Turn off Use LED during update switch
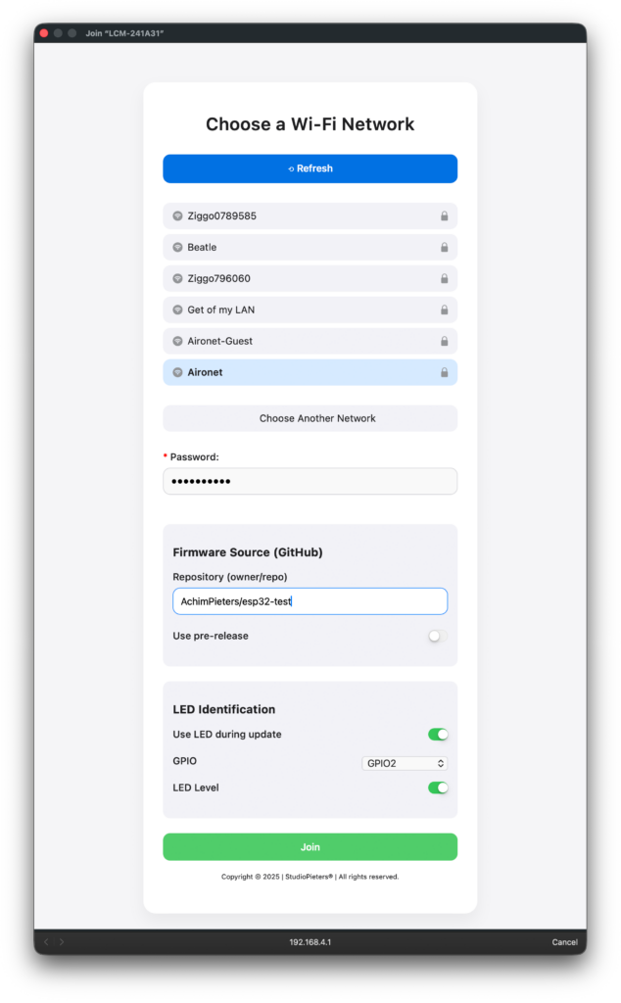The width and height of the screenshot is (621, 1003). point(438,735)
